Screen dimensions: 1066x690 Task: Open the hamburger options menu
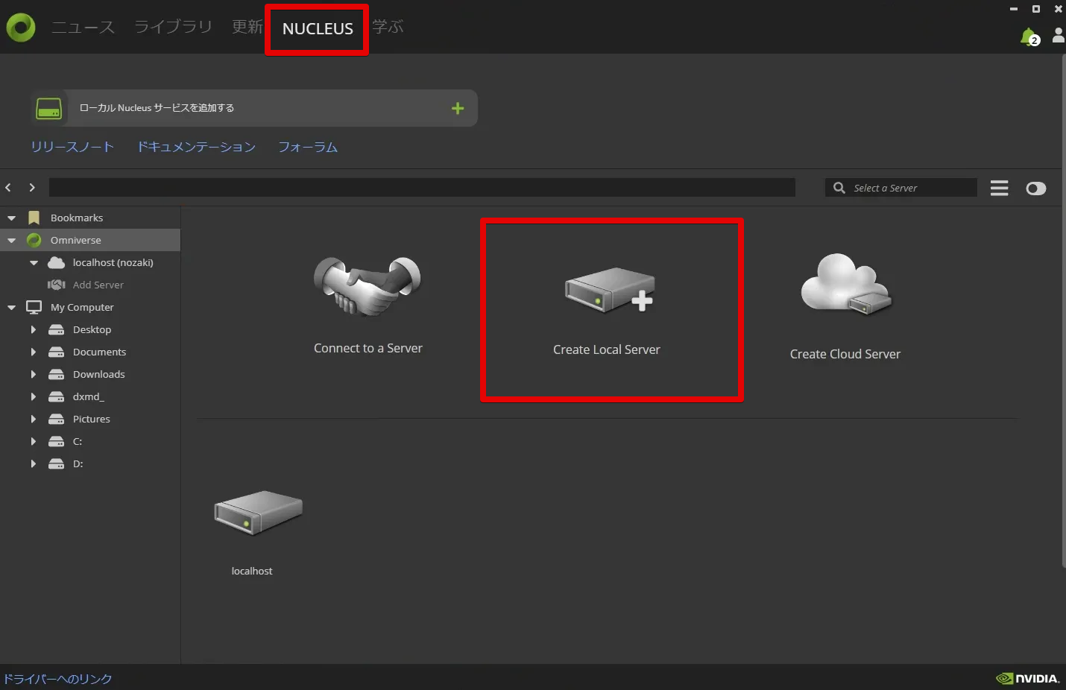999,189
